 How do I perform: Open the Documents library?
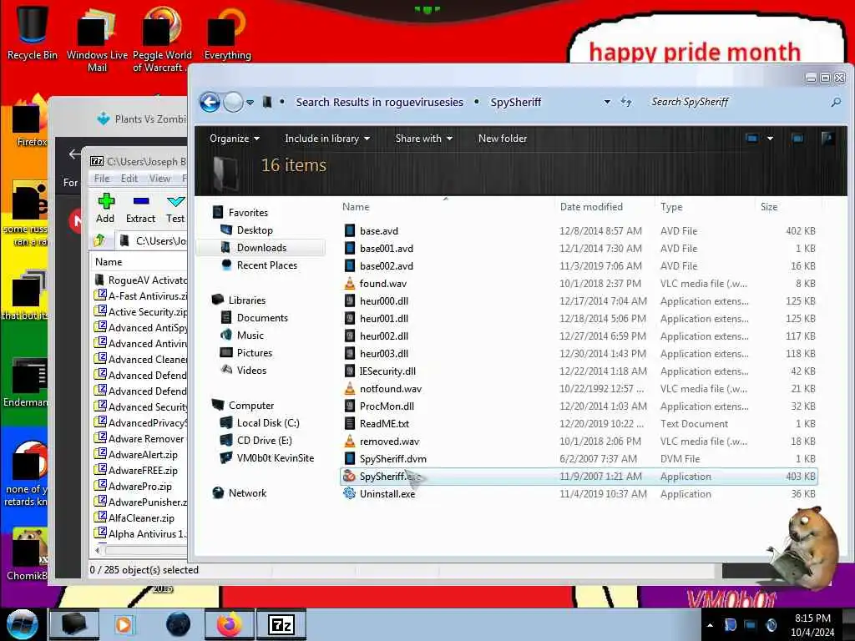[x=261, y=317]
